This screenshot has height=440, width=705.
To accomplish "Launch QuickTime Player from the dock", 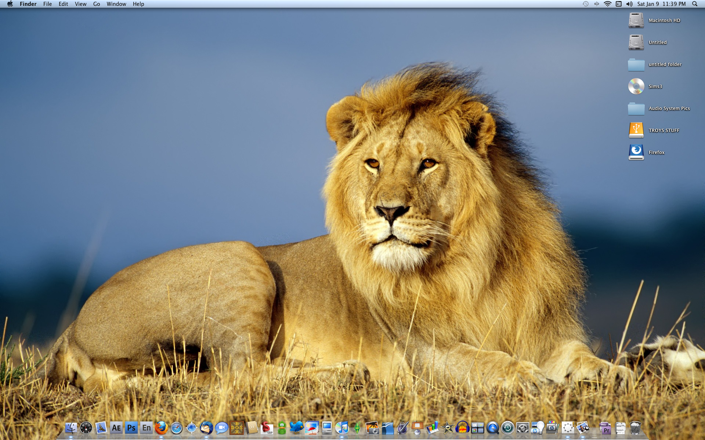I will (x=492, y=428).
